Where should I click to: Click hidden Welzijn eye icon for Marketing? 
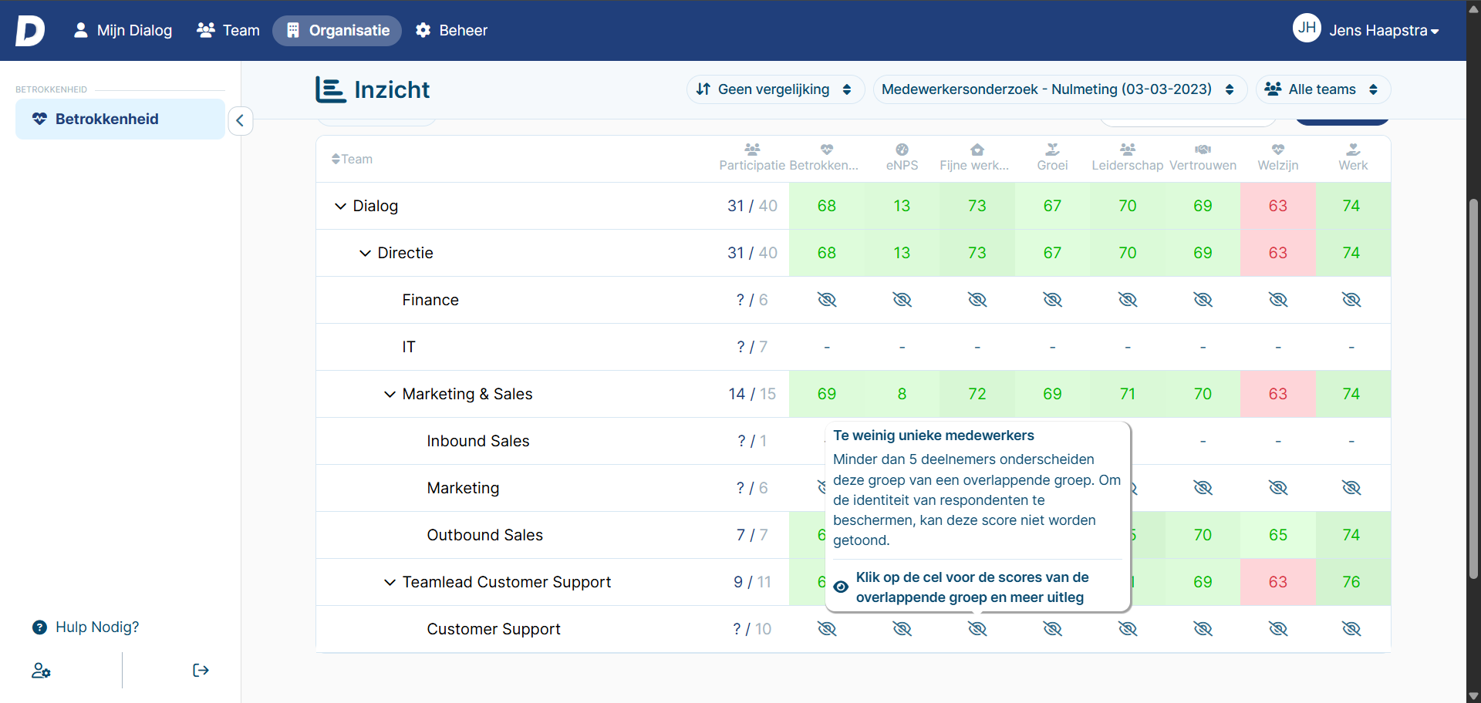pyautogui.click(x=1278, y=488)
